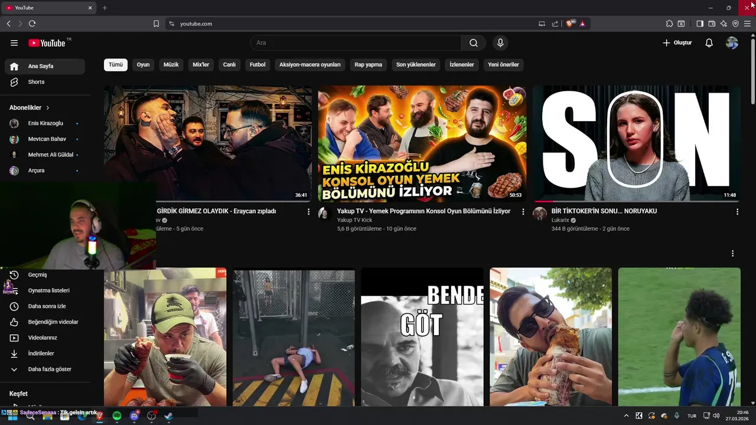
Task: Open more options for Lukarix video
Action: pos(737,211)
